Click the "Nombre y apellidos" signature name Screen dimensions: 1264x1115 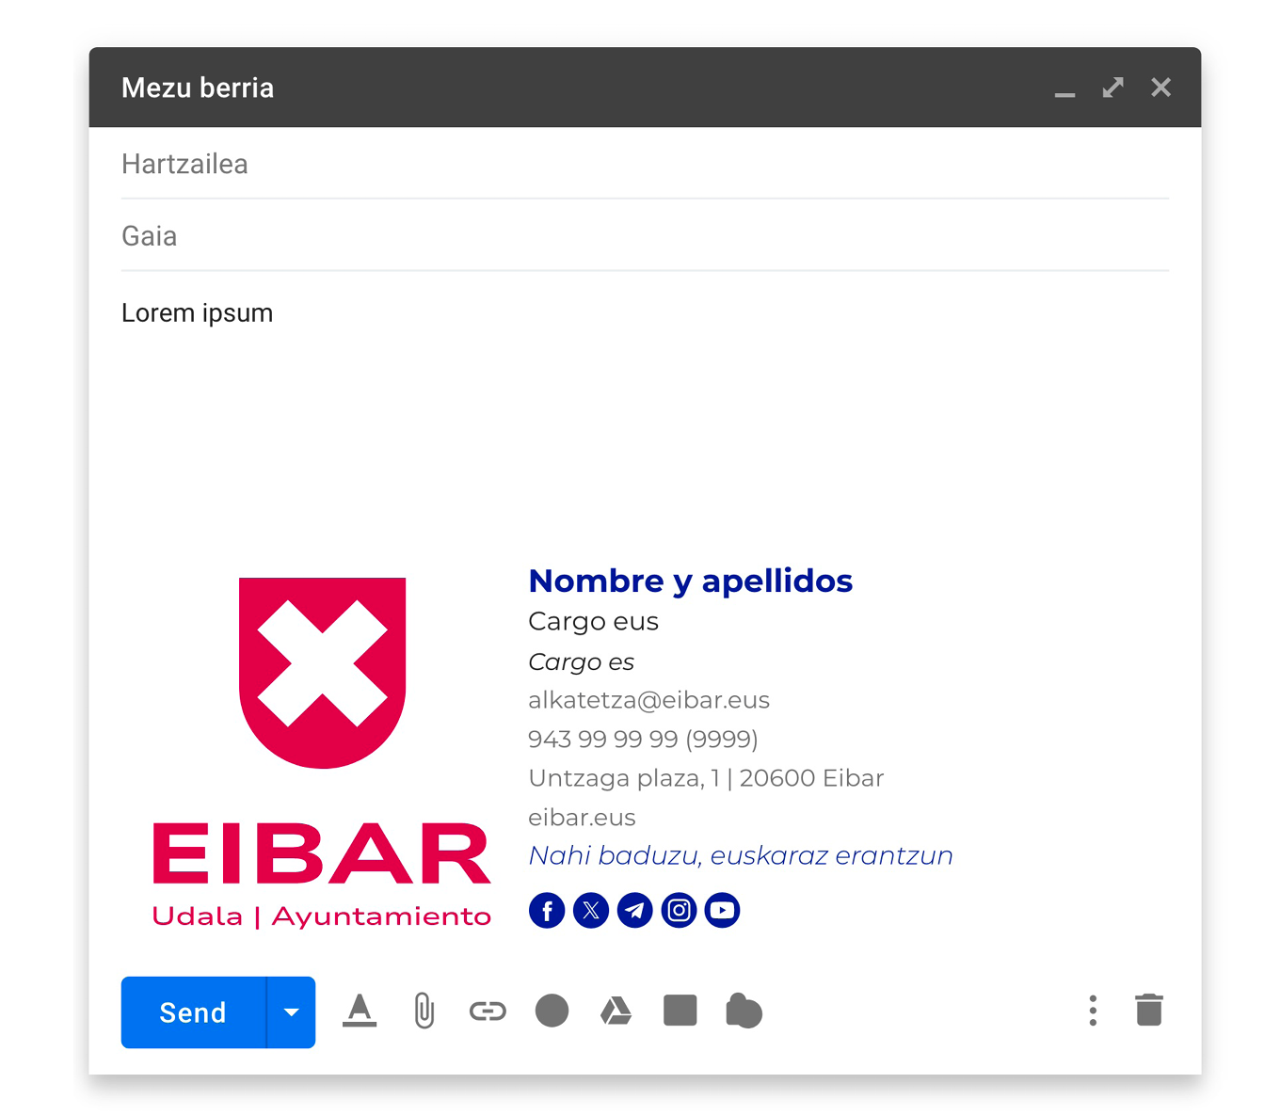coord(691,581)
